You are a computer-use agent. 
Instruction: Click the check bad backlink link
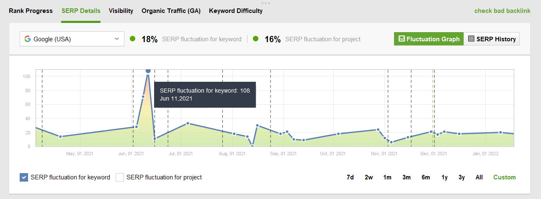click(x=502, y=11)
